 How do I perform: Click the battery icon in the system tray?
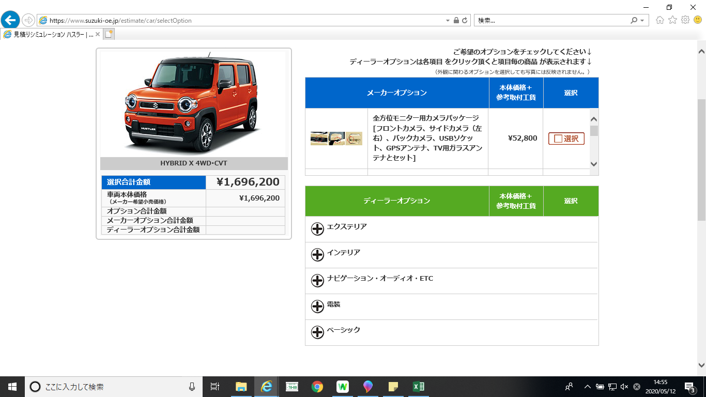(600, 387)
